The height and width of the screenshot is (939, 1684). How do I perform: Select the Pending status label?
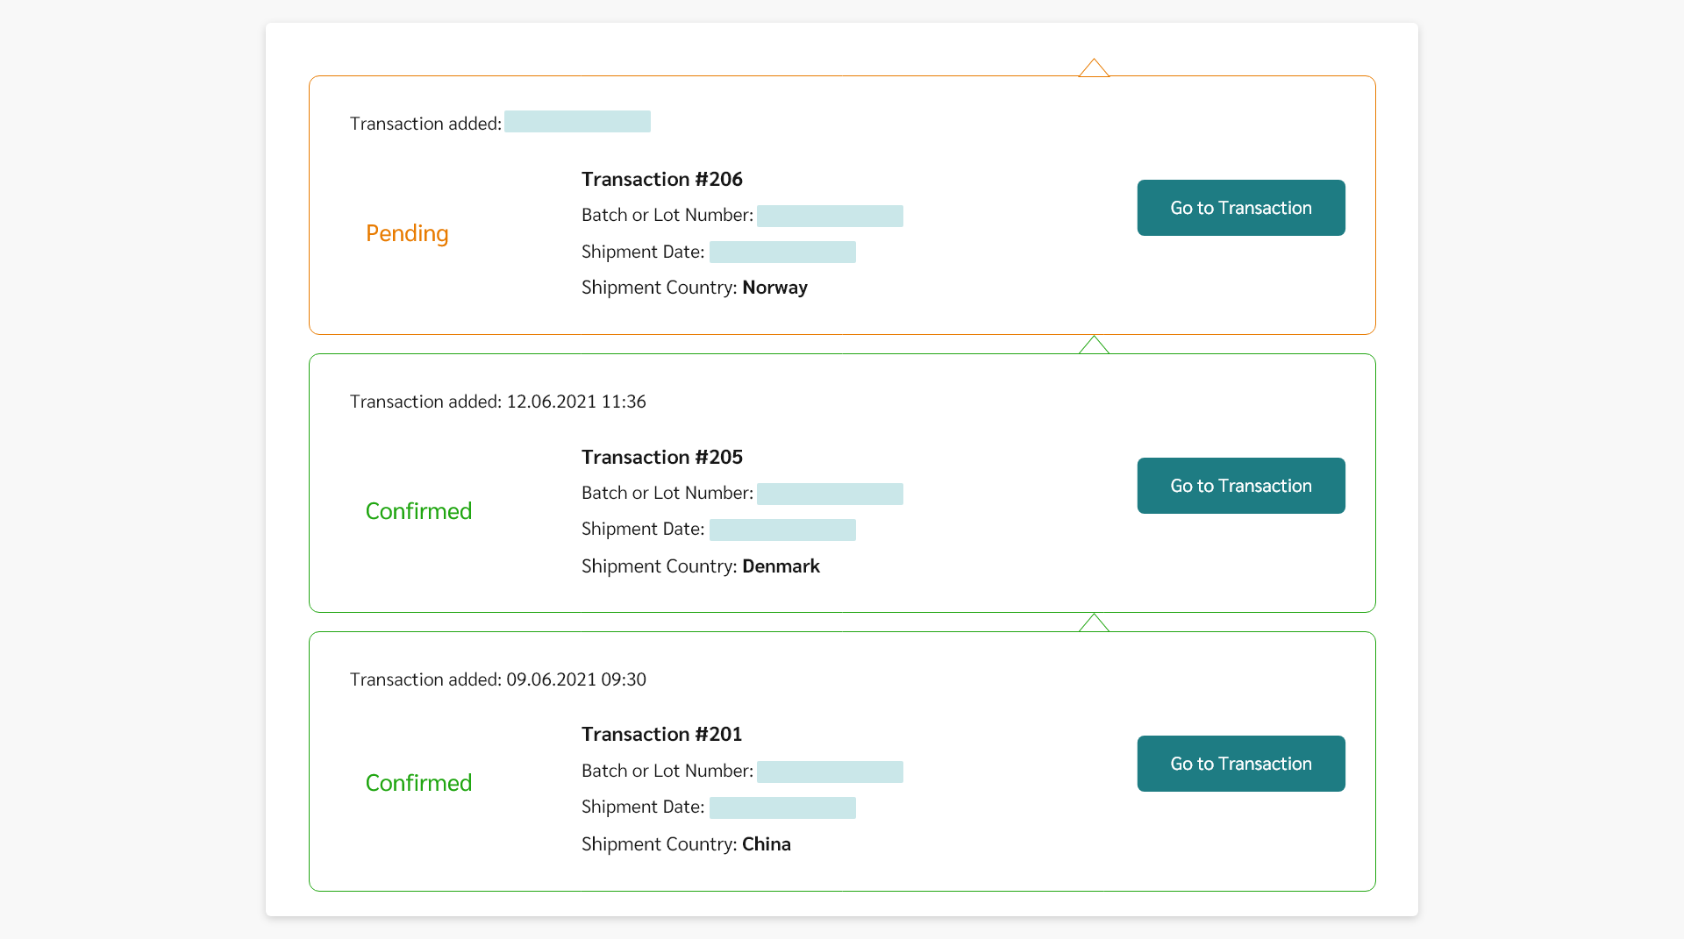[x=406, y=233]
